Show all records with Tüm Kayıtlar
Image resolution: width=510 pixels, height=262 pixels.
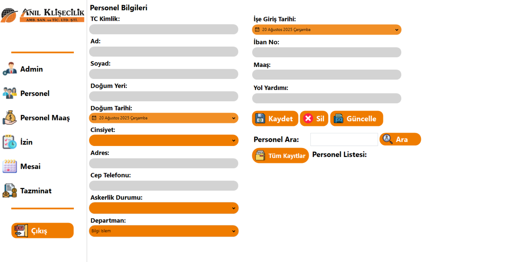point(280,156)
